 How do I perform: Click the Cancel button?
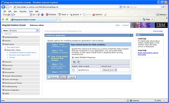72,77
